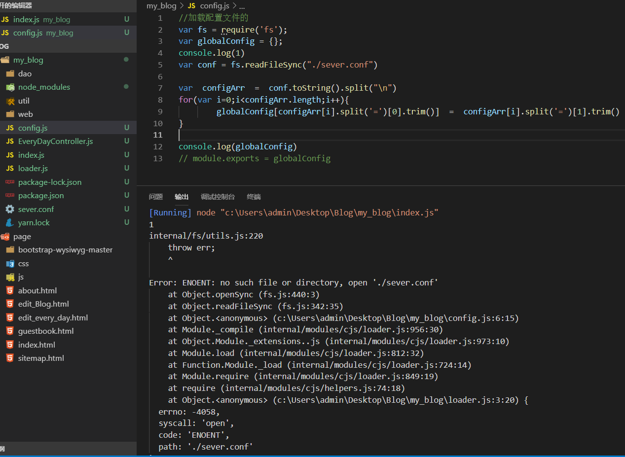Viewport: 625px width, 457px height.
Task: Expand the web folder
Action: pos(25,114)
